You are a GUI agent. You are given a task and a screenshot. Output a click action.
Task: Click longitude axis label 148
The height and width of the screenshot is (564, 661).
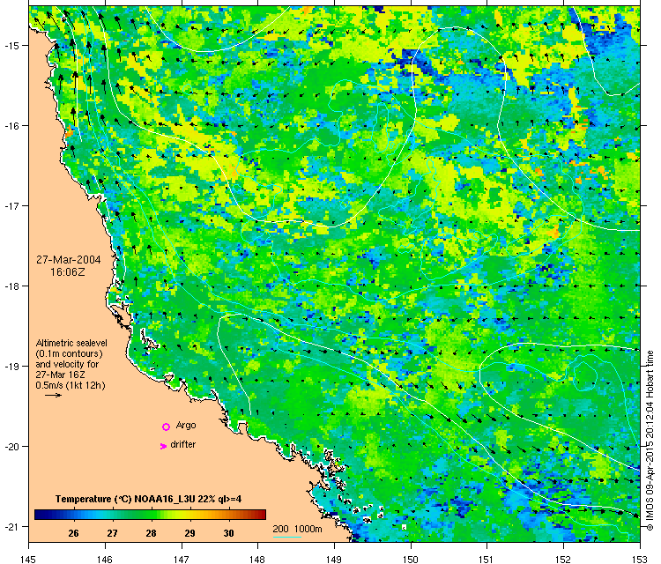(257, 559)
